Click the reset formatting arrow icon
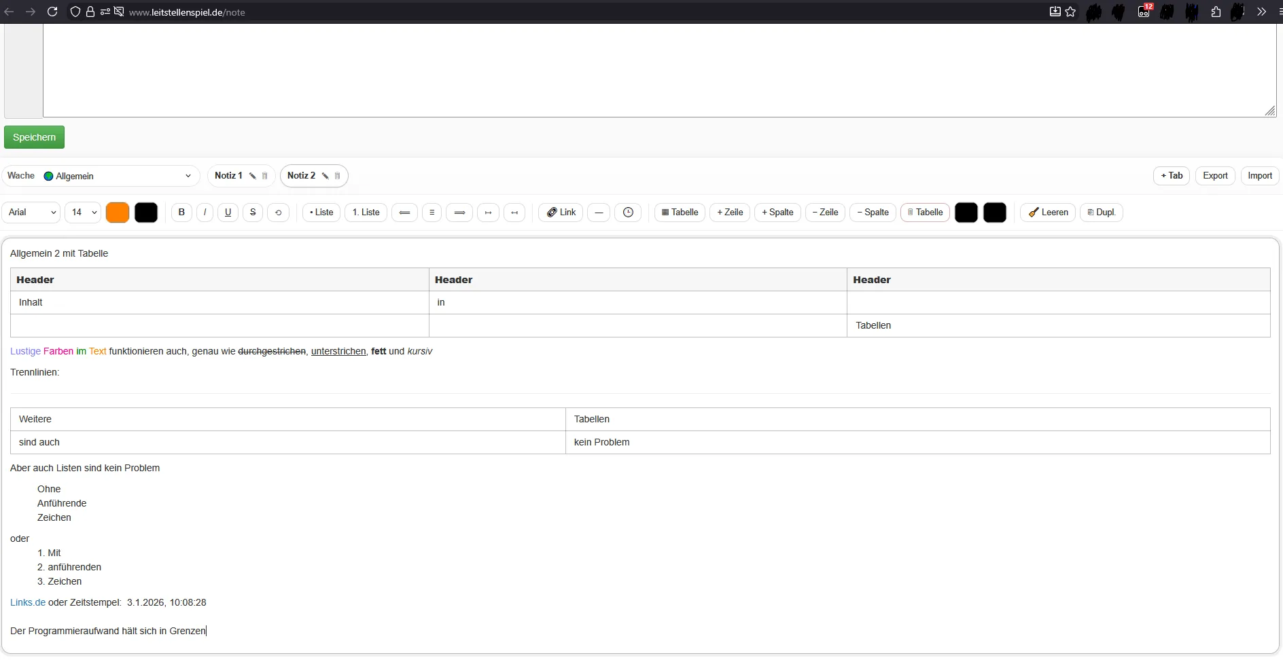The image size is (1283, 660). tap(278, 213)
